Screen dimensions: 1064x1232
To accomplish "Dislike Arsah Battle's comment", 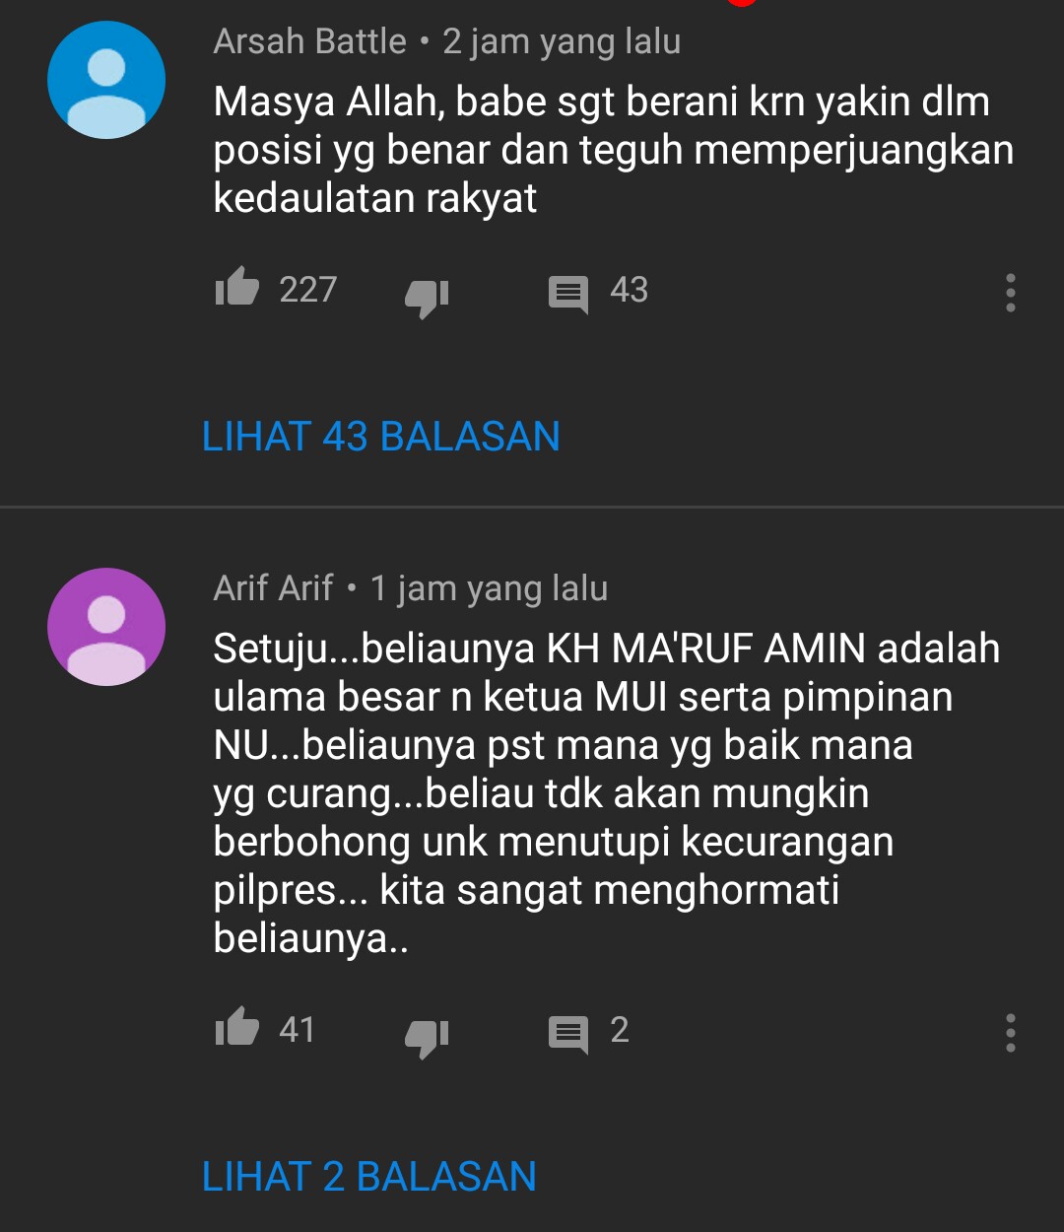I will click(427, 297).
